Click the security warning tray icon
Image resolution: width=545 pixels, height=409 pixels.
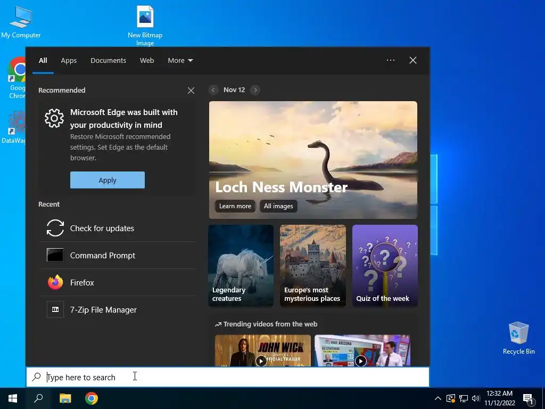click(x=451, y=398)
